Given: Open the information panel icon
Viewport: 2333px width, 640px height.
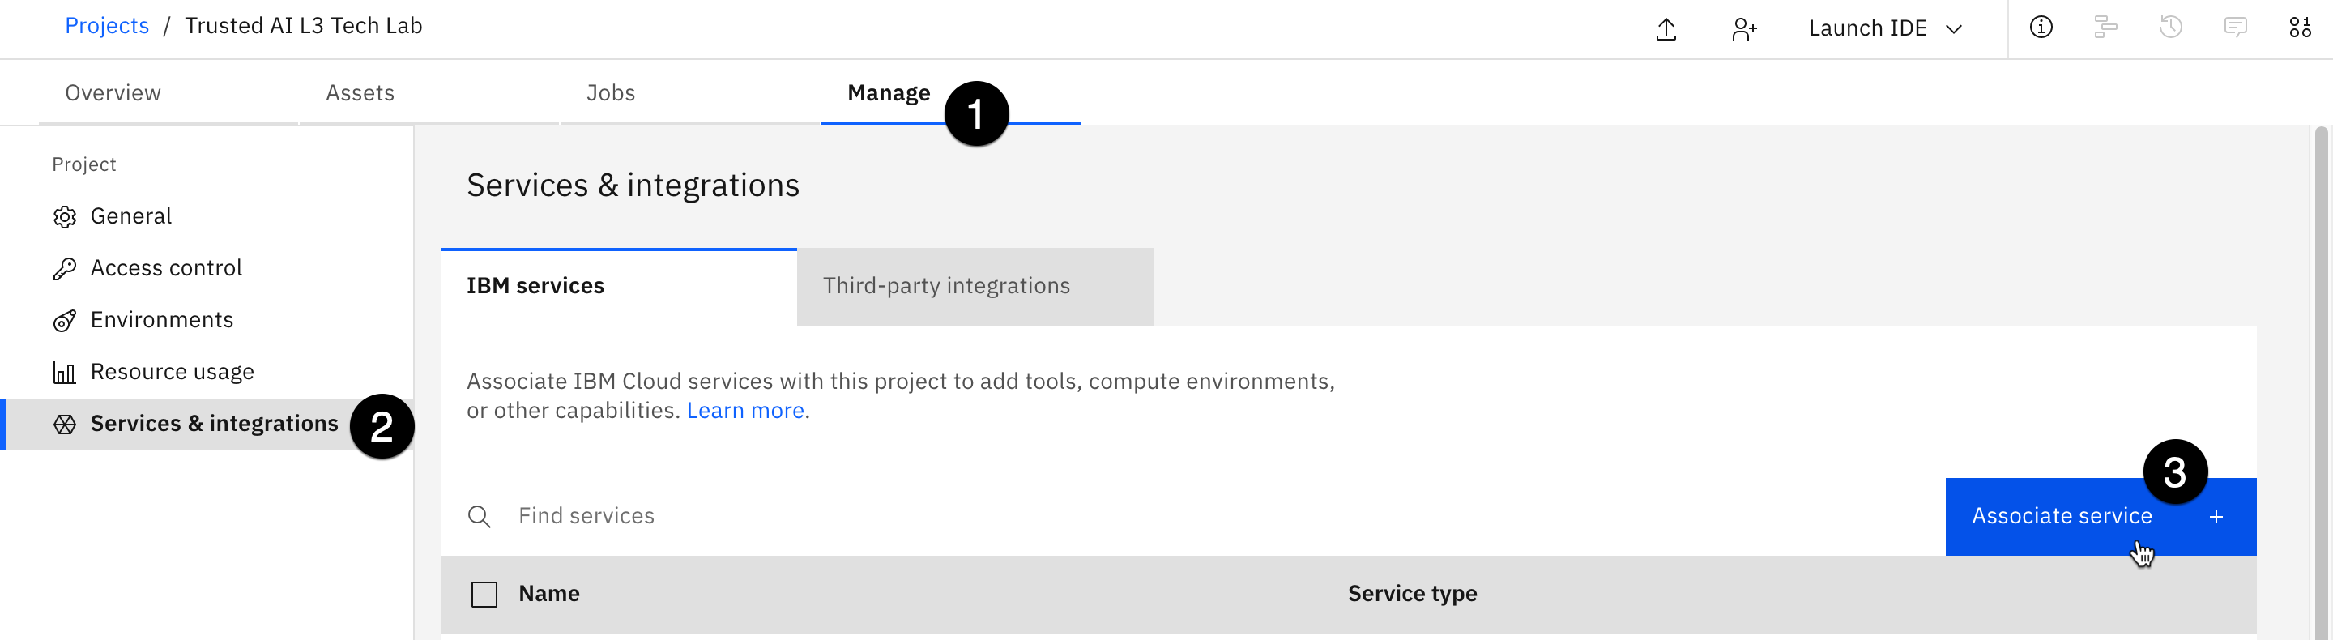Looking at the screenshot, I should click(2041, 28).
